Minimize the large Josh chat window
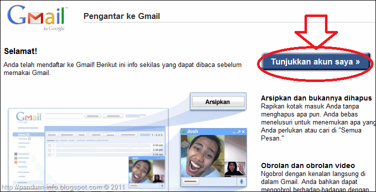 (234, 132)
